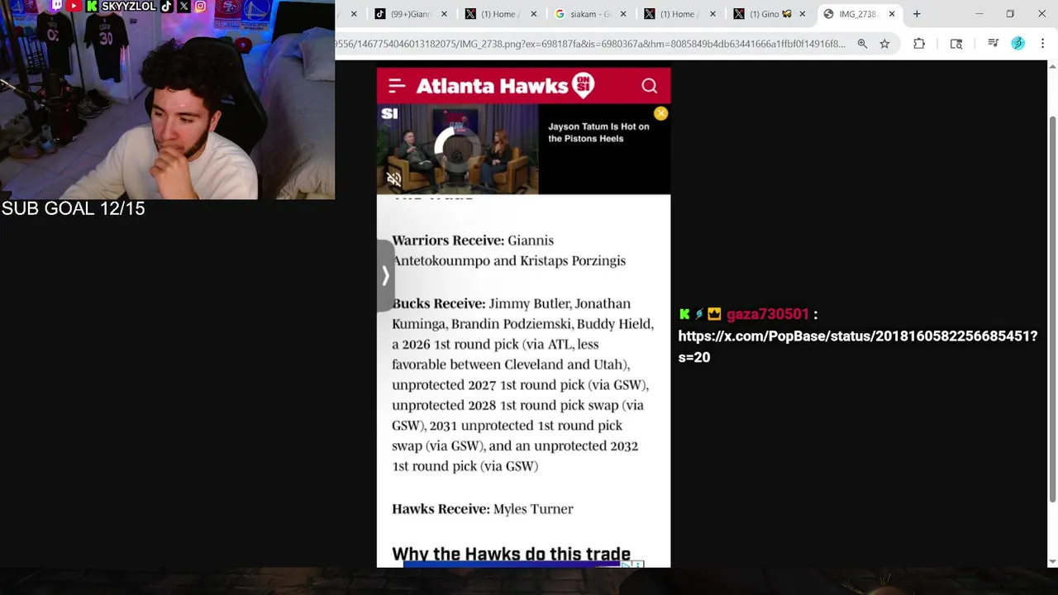Screen dimensions: 1058x595
Task: Bookmark this page with the star
Action: click(884, 44)
